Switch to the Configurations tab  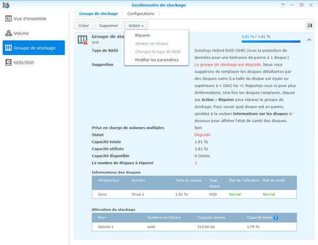click(x=141, y=14)
